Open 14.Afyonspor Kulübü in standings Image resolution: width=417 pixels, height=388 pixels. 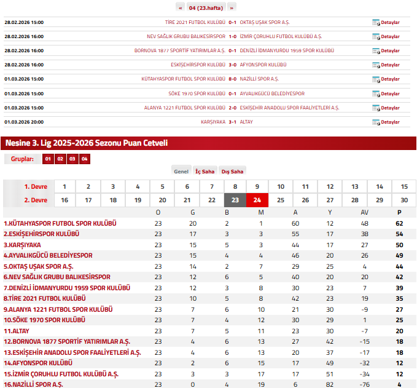[38, 363]
